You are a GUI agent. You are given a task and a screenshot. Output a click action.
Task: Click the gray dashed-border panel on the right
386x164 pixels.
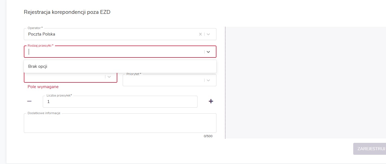[x=306, y=82]
